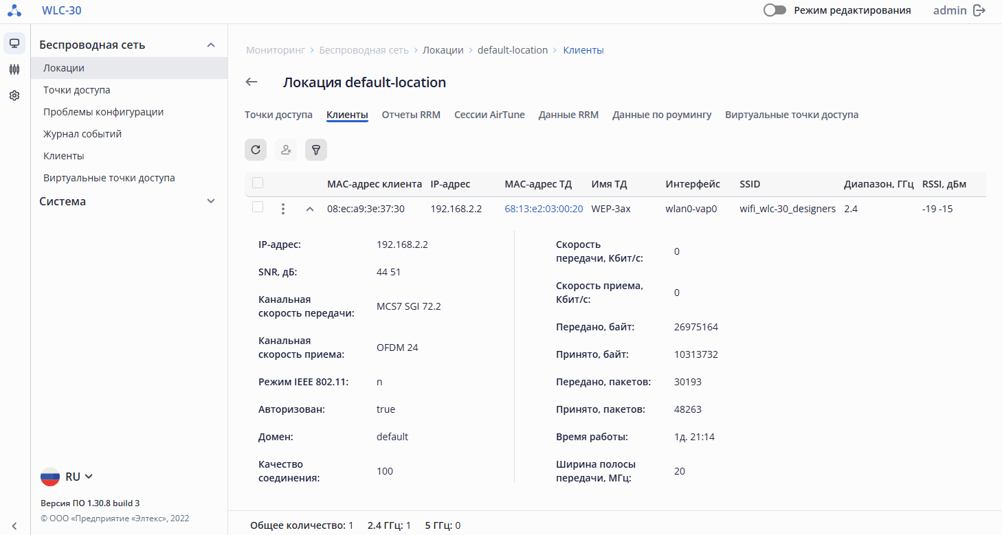This screenshot has height=535, width=1002.
Task: Open the gear settings icon in left rail
Action: [x=14, y=95]
